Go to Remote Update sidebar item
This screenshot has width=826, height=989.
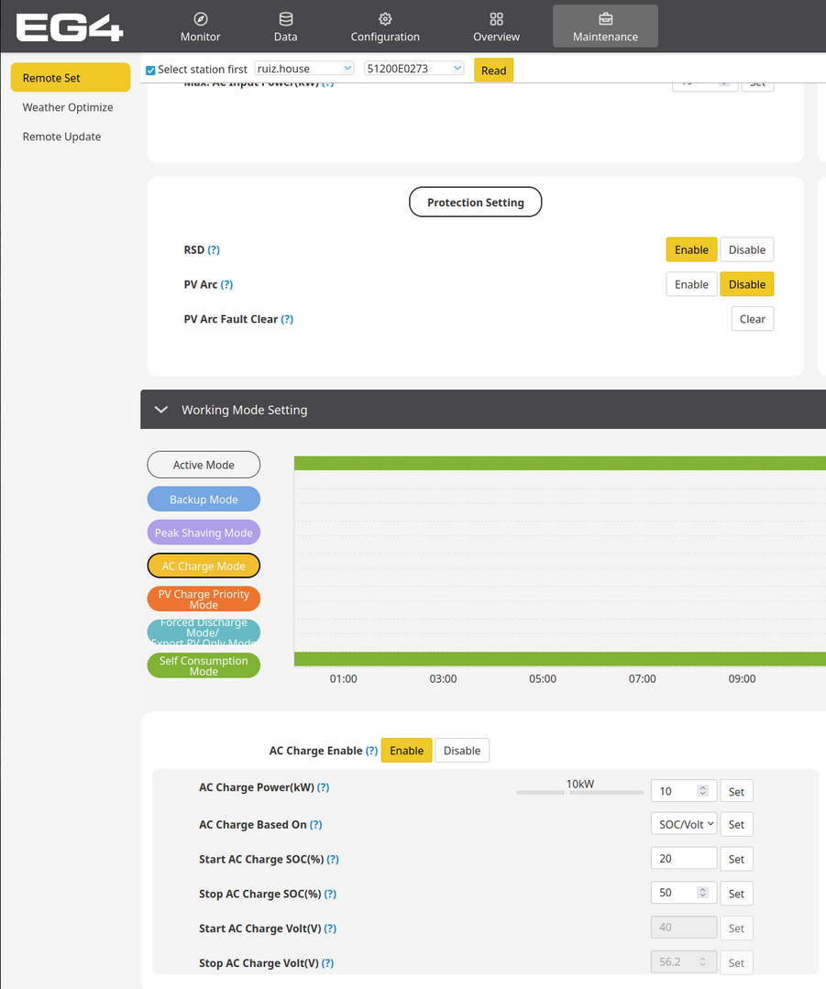pos(61,137)
